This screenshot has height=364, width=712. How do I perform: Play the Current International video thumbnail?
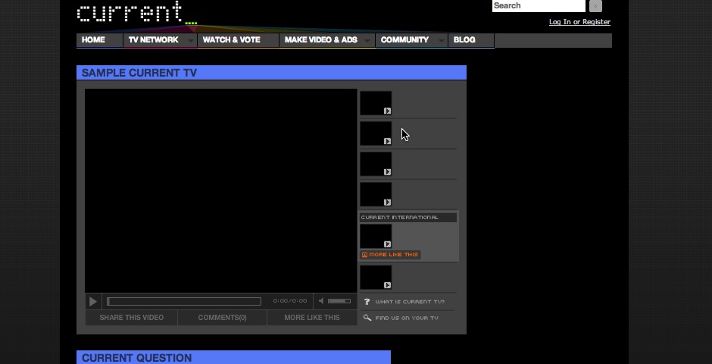point(376,237)
